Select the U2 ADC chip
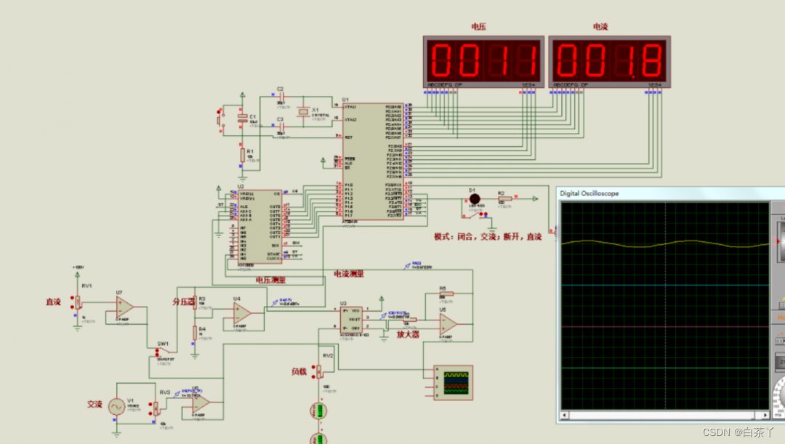 (259, 226)
